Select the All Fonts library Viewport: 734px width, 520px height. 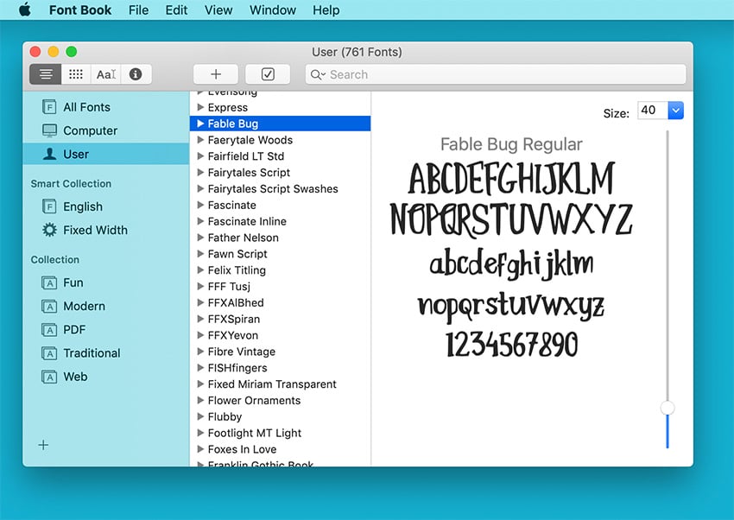(106, 107)
